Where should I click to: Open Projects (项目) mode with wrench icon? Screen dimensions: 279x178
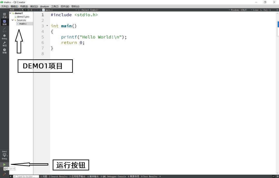4,44
